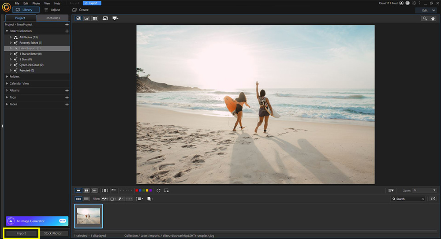Image resolution: width=441 pixels, height=239 pixels.
Task: Open the notifications icon in title bar
Action: click(x=407, y=3)
